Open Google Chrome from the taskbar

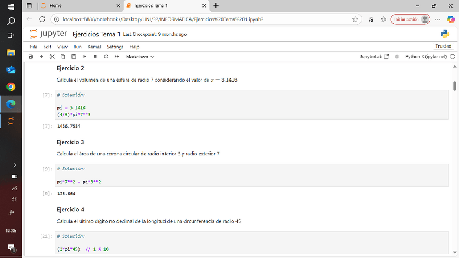point(11,87)
